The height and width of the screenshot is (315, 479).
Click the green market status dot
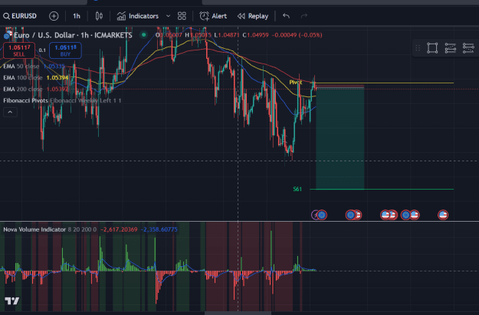coord(143,34)
